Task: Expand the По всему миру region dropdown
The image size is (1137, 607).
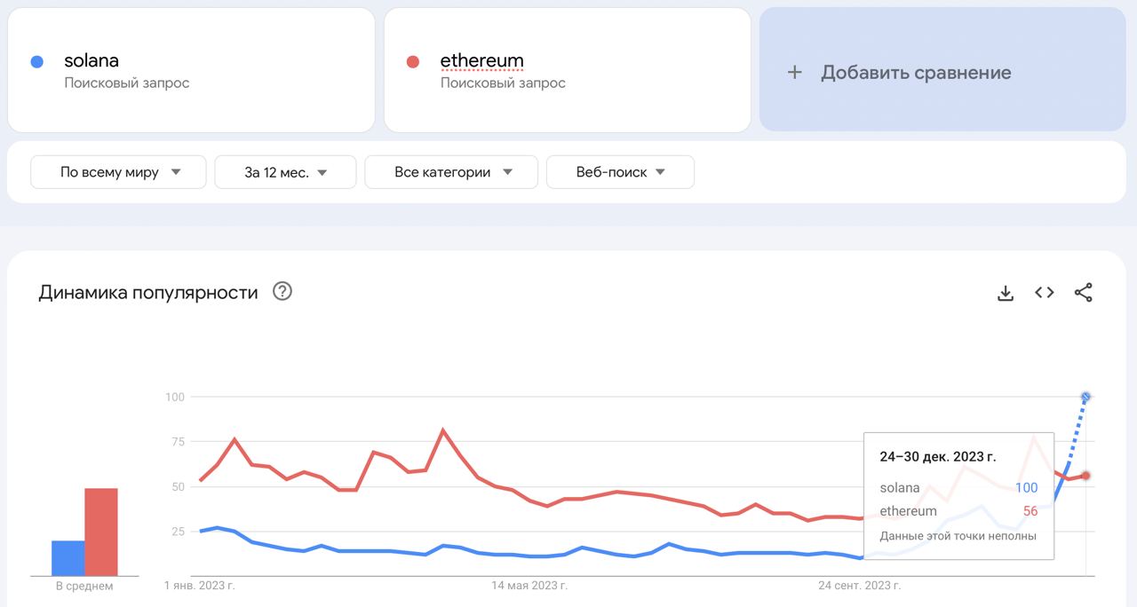Action: click(118, 172)
